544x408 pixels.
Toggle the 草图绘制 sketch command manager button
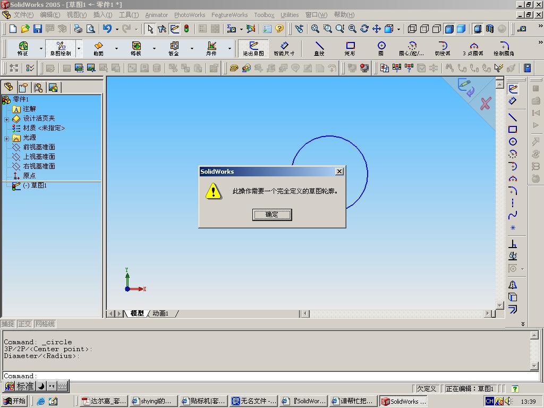61,48
